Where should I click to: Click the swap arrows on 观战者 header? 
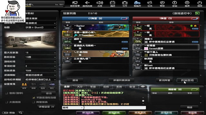point(194,89)
